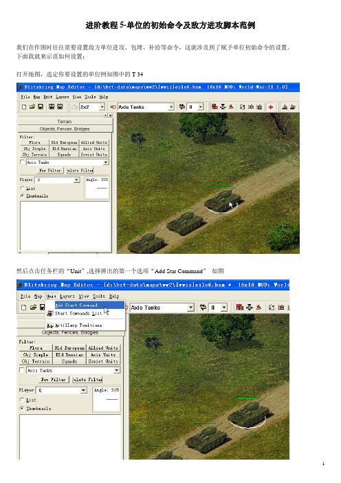Click New Filter button in first editor

point(50,170)
